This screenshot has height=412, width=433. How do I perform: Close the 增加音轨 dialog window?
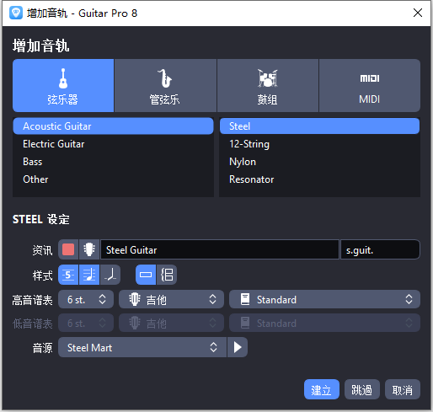coord(418,13)
